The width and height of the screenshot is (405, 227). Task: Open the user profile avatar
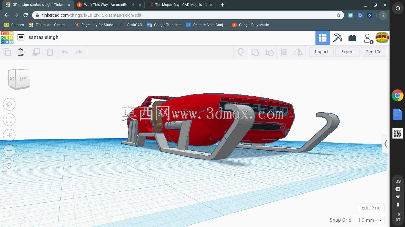click(x=382, y=38)
